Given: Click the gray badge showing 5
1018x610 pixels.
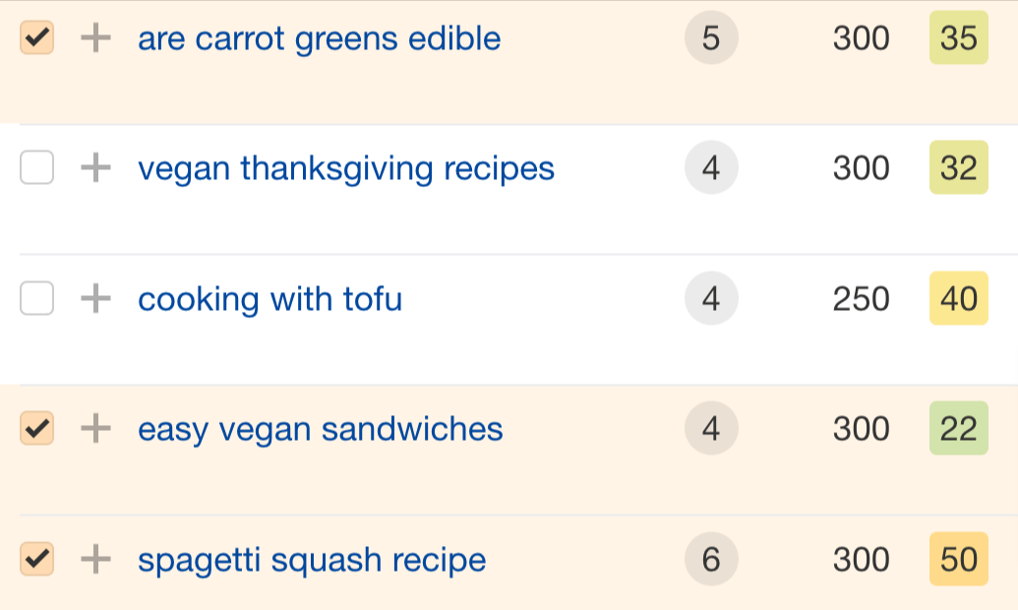Looking at the screenshot, I should pyautogui.click(x=711, y=38).
